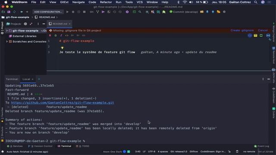Open Settings with the purple gear icon
The height and width of the screenshot is (155, 276).
pyautogui.click(x=127, y=12)
